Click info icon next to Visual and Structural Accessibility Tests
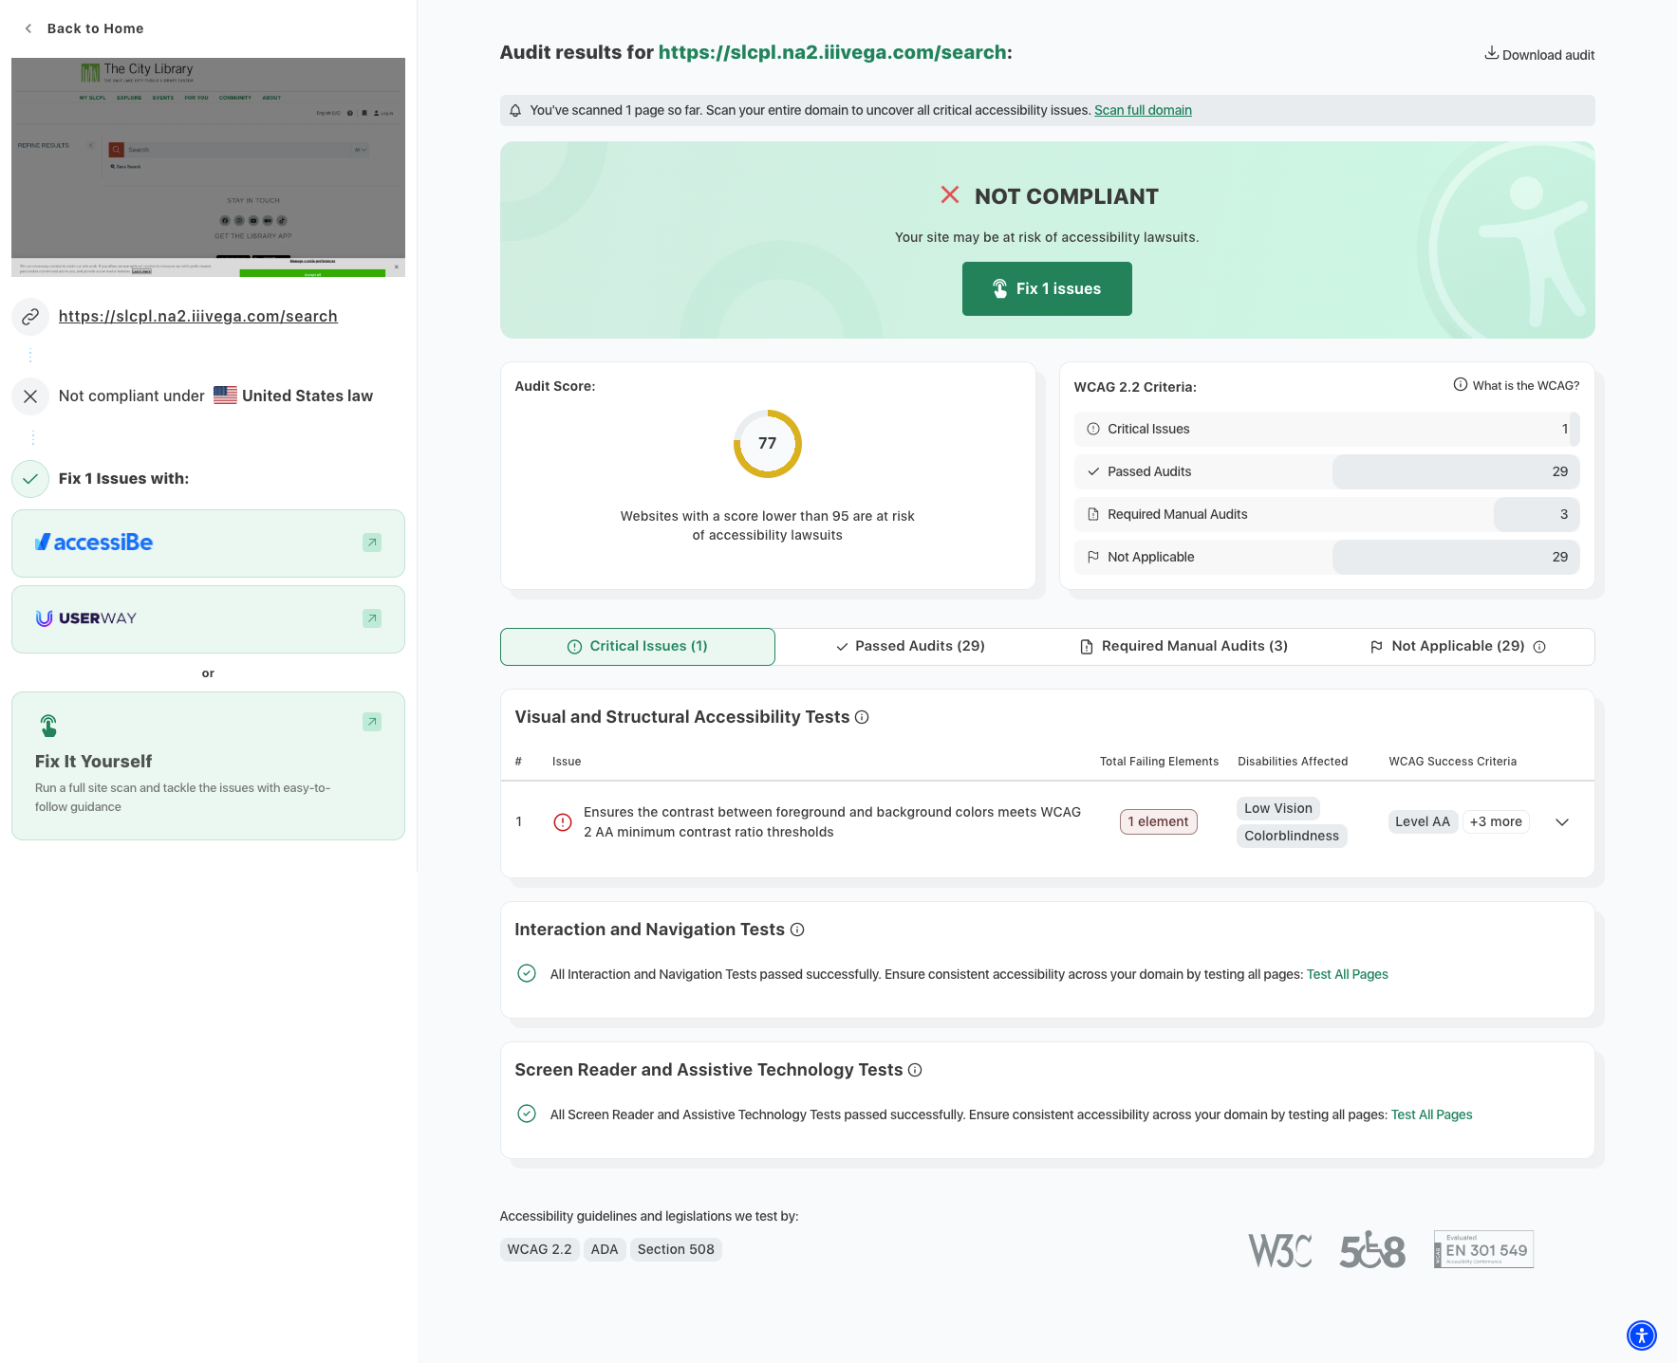1677x1363 pixels. pyautogui.click(x=862, y=717)
